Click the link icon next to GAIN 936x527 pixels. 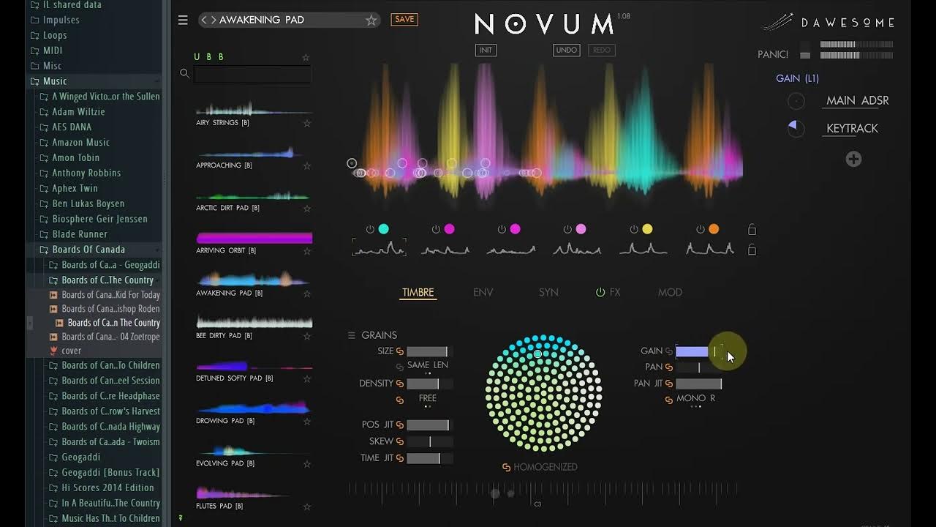(x=669, y=351)
